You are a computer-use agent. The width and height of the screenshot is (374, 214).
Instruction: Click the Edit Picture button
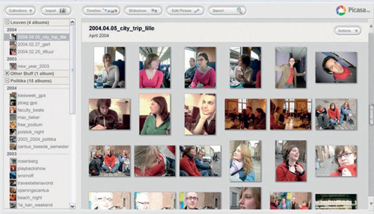[x=184, y=10]
